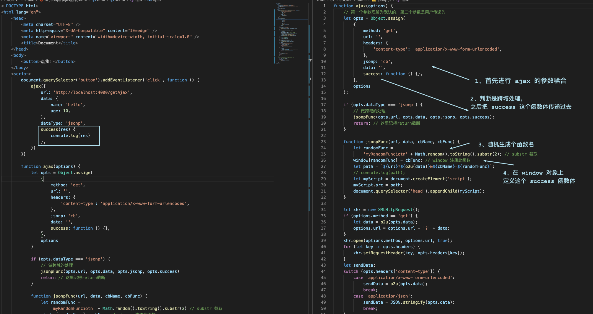593x314 pixels.
Task: Click the addEventListener('click' line
Action: click(x=110, y=80)
